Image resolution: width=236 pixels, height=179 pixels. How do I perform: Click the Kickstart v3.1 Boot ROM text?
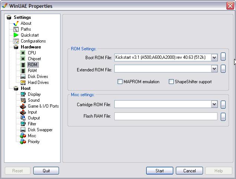pyautogui.click(x=160, y=57)
